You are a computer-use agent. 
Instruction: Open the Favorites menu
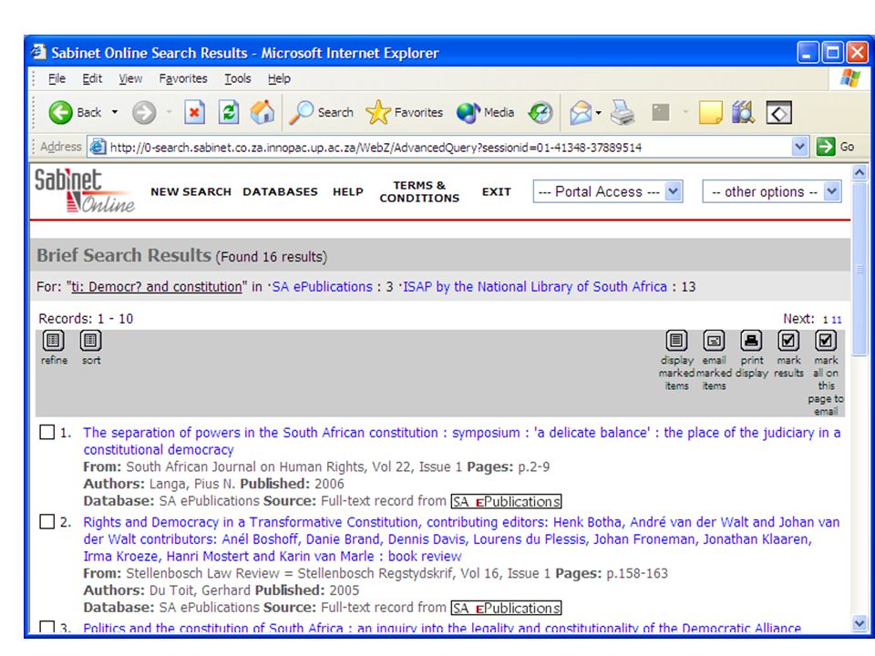[x=183, y=78]
